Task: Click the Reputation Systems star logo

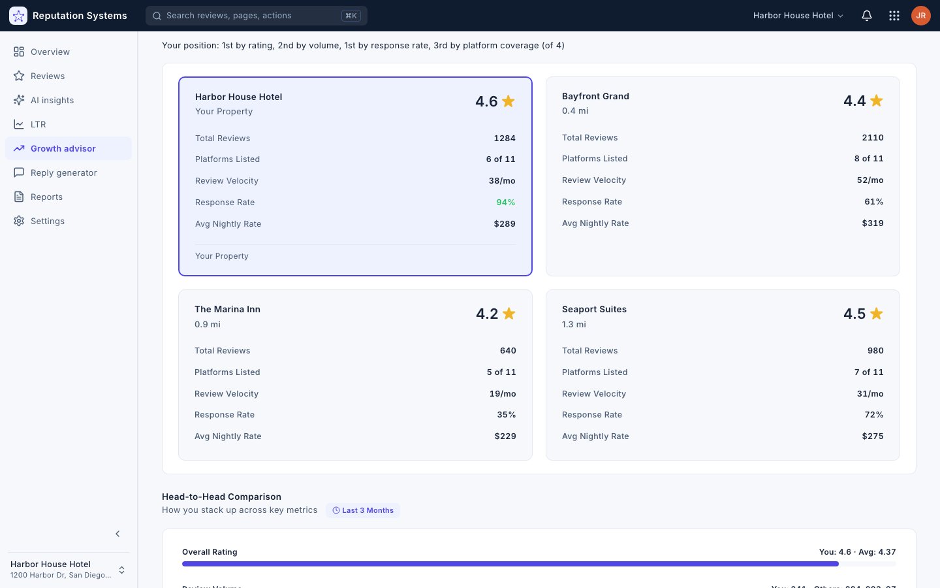Action: pyautogui.click(x=18, y=16)
